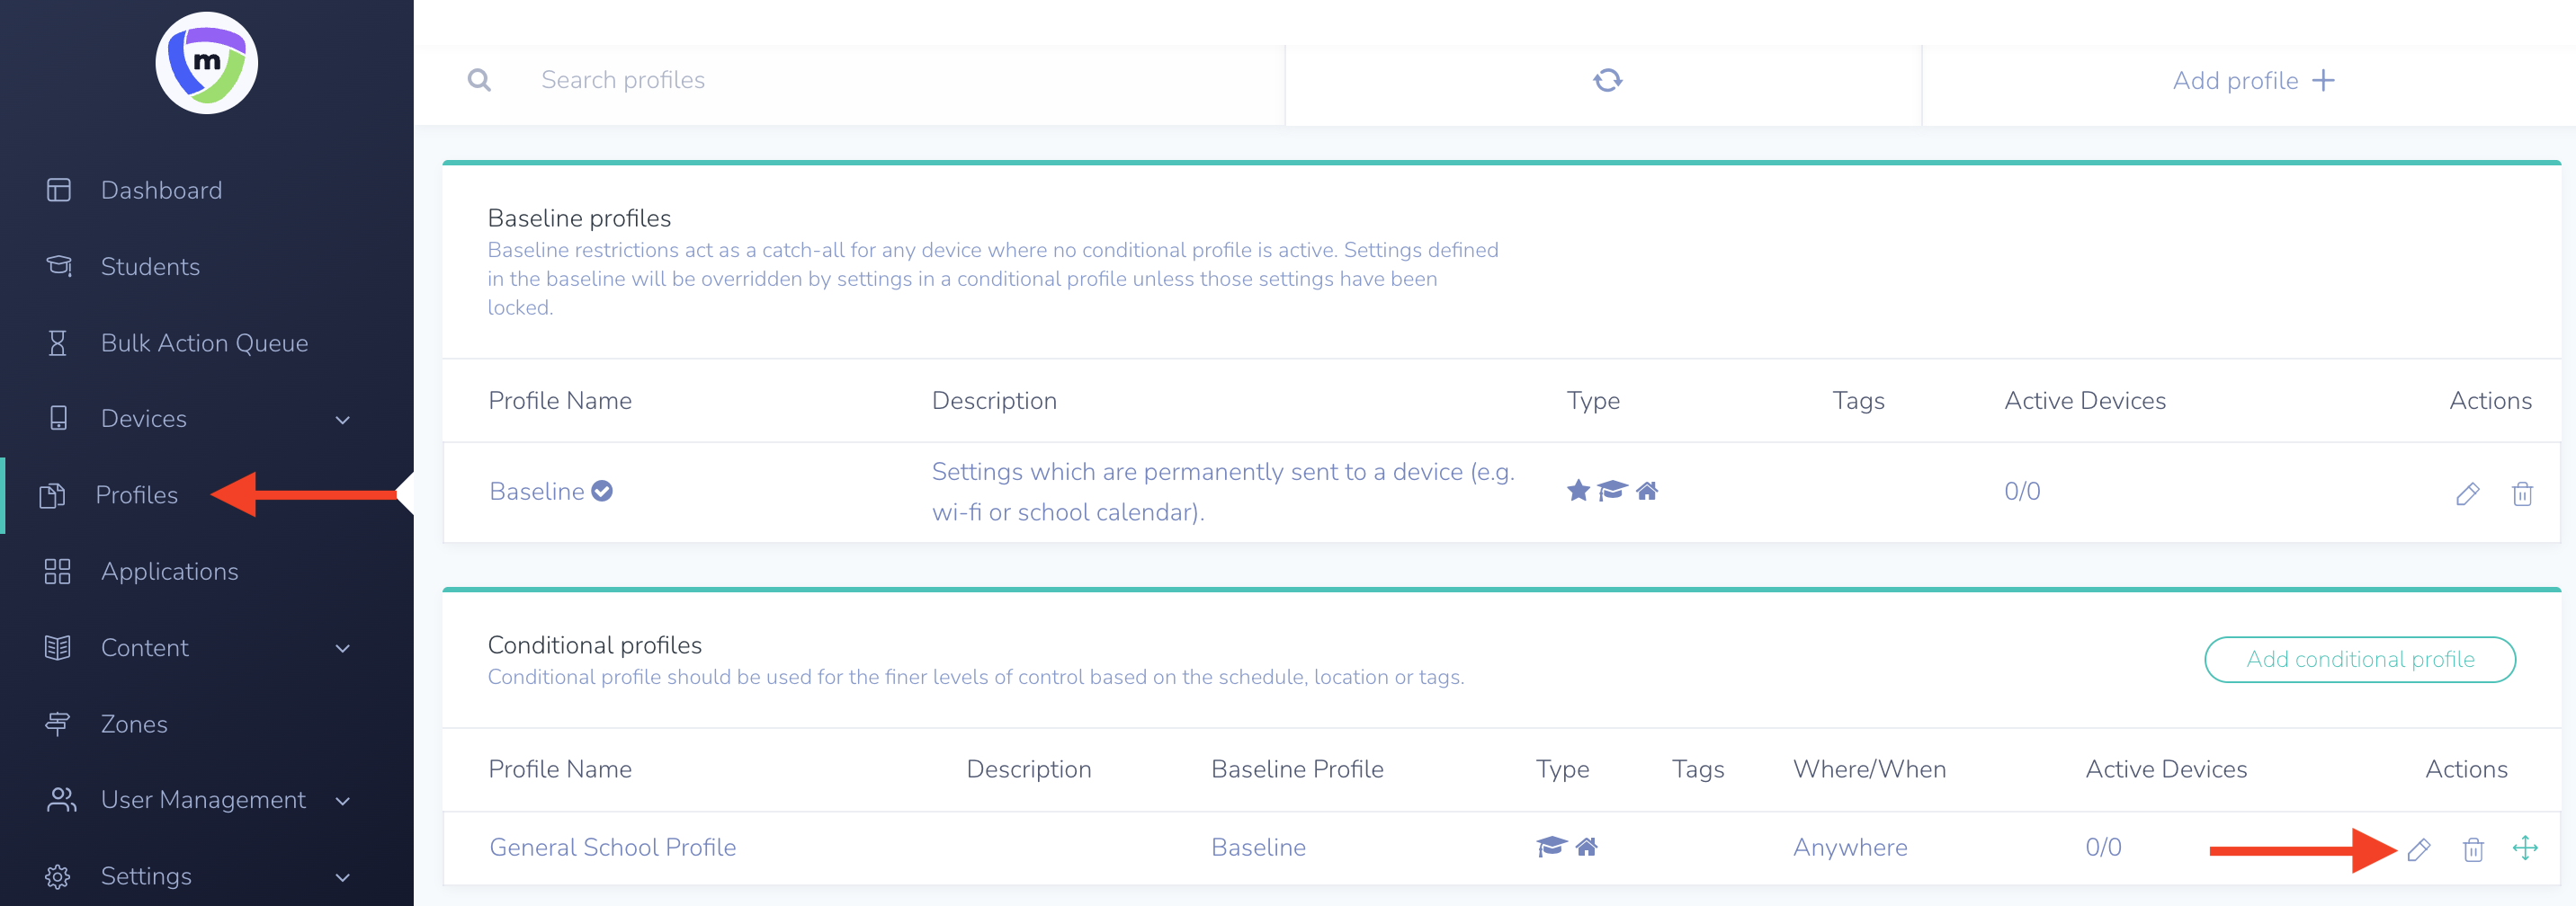
Task: Click the Baseline link in conditional profiles row
Action: coord(1258,847)
